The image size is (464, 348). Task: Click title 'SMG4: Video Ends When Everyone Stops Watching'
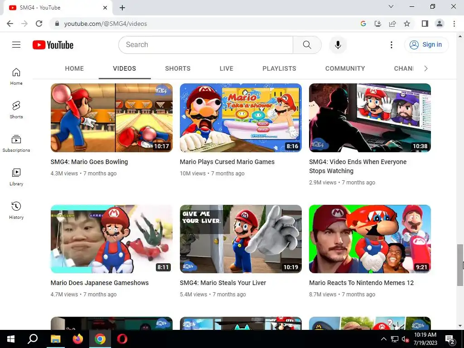pyautogui.click(x=358, y=166)
